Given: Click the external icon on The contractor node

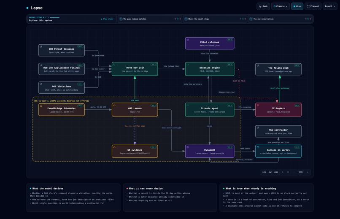Looking at the screenshot, I should pos(258,127).
